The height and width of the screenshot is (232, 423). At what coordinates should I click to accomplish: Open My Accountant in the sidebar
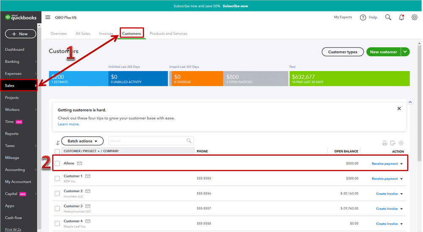[x=18, y=182]
